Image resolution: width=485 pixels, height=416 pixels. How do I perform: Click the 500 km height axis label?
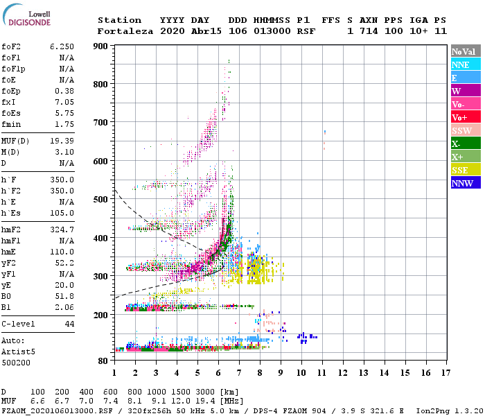pos(100,200)
